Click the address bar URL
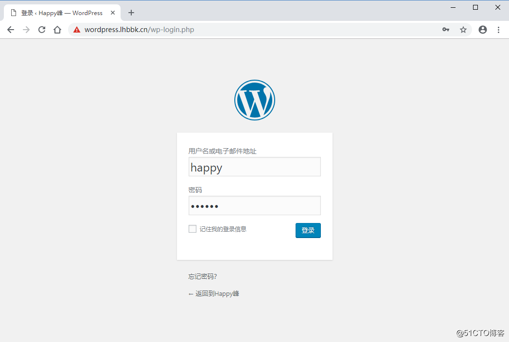This screenshot has height=342, width=509. point(139,30)
